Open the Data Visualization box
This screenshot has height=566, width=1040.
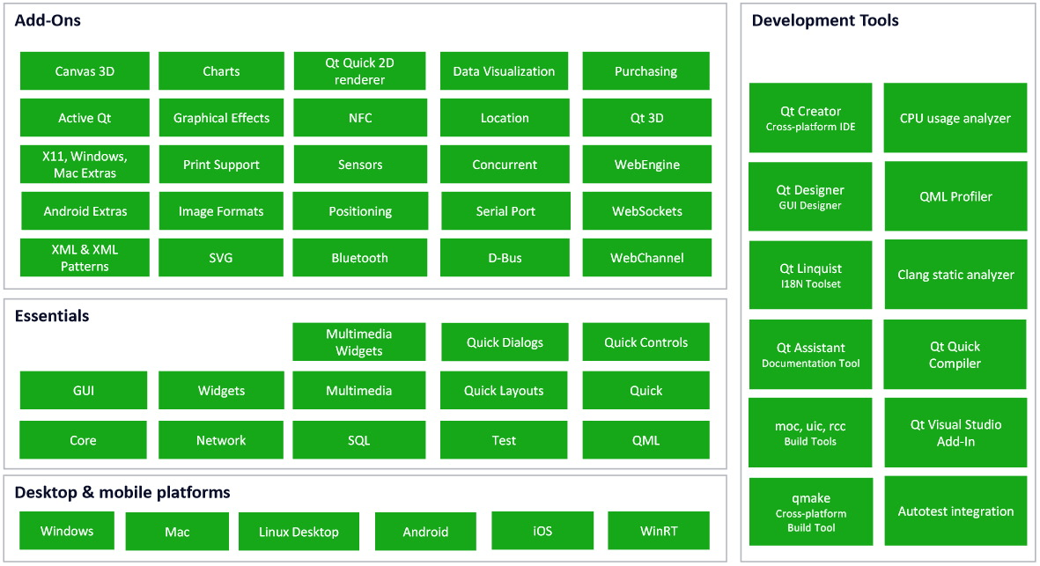(504, 71)
